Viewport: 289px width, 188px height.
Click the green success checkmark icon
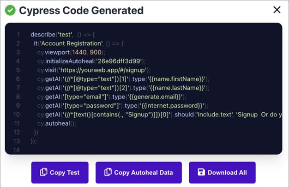pos(10,10)
